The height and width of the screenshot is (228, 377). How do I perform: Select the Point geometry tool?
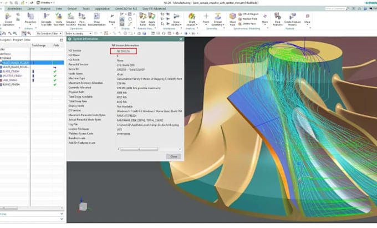pos(206,18)
